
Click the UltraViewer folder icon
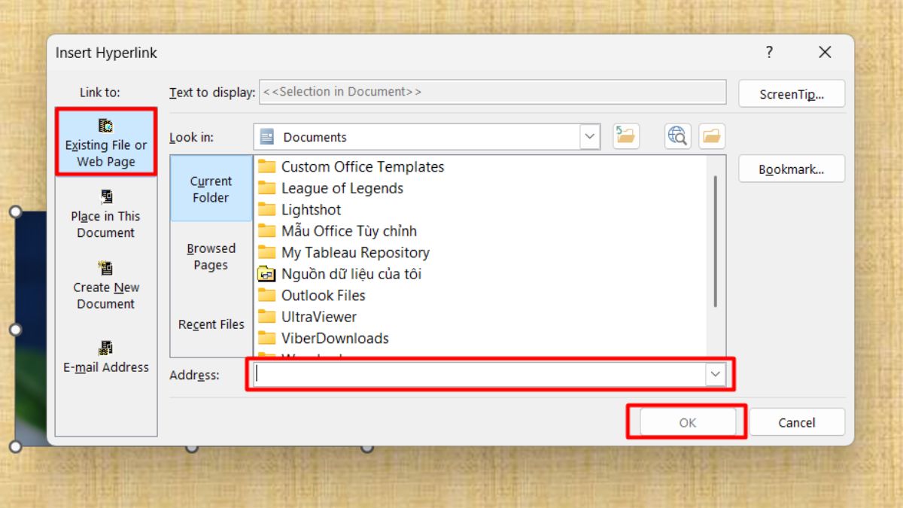(x=267, y=317)
